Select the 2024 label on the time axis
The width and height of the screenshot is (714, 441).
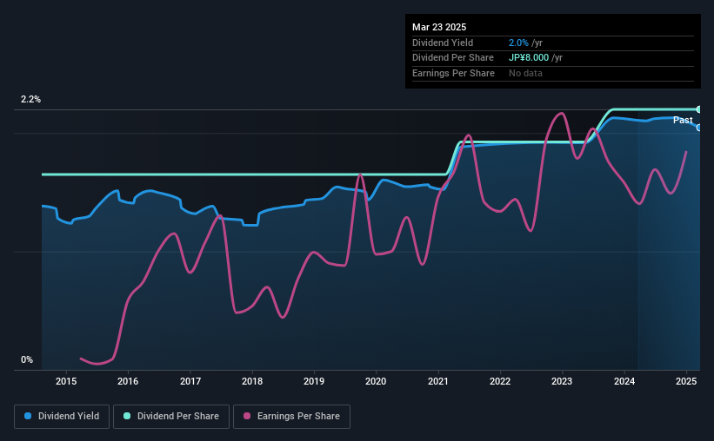tap(624, 381)
